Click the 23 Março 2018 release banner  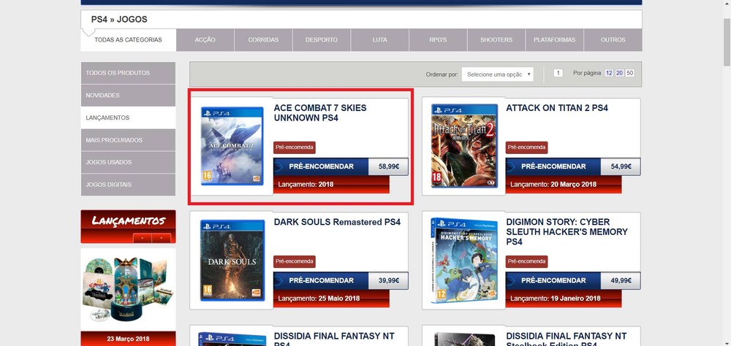click(128, 339)
